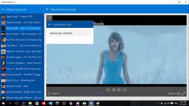Play Ariana Grande - Put Your Hearts Up
The height and width of the screenshot is (106, 189).
click(x=21, y=22)
